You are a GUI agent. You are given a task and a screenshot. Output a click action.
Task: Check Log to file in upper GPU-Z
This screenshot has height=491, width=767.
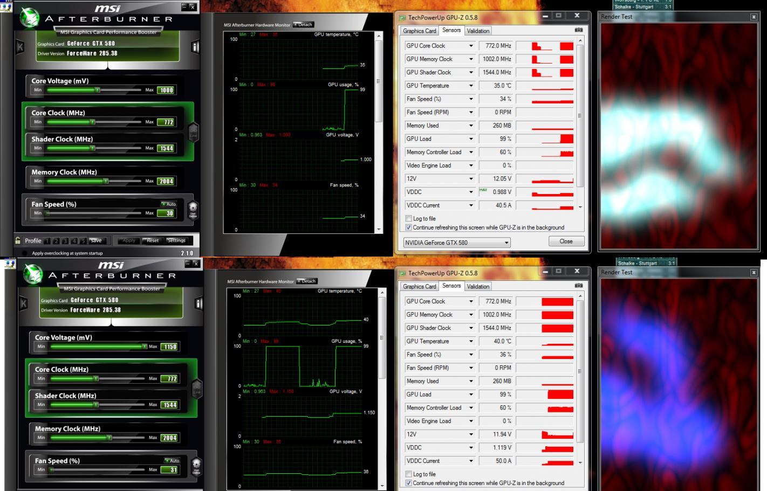[408, 218]
